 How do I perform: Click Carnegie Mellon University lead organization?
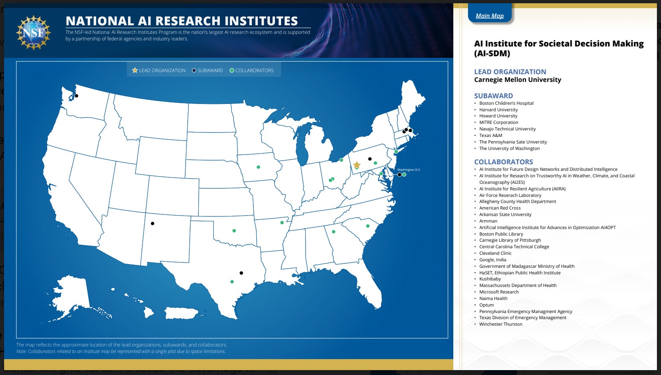(x=517, y=80)
